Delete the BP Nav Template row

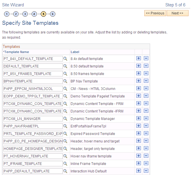click(x=146, y=81)
